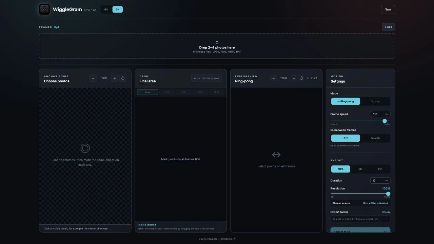The height and width of the screenshot is (244, 434).
Task: Switch interface language to RU
Action: (x=106, y=9)
